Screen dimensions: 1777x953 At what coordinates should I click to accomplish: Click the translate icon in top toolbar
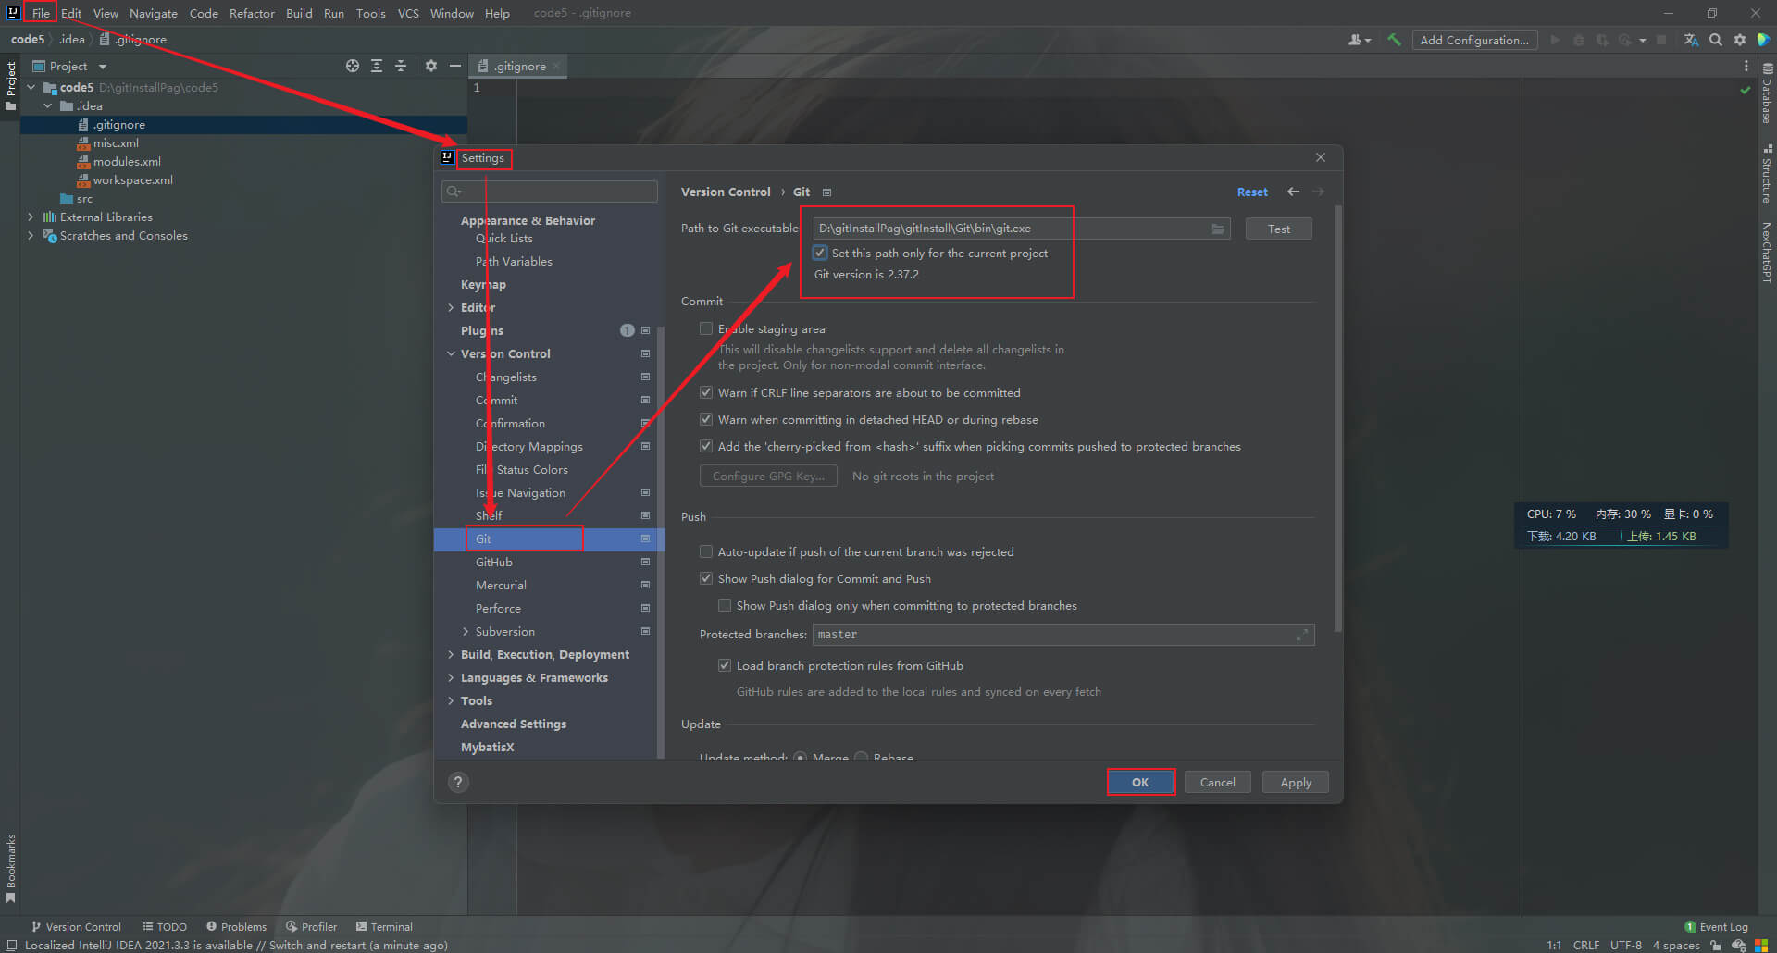[1691, 40]
